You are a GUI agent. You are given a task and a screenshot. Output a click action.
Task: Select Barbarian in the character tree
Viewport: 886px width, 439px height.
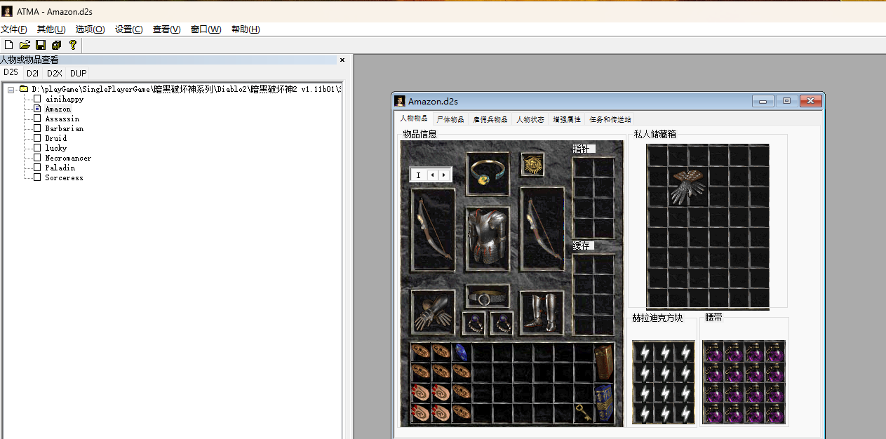(64, 128)
